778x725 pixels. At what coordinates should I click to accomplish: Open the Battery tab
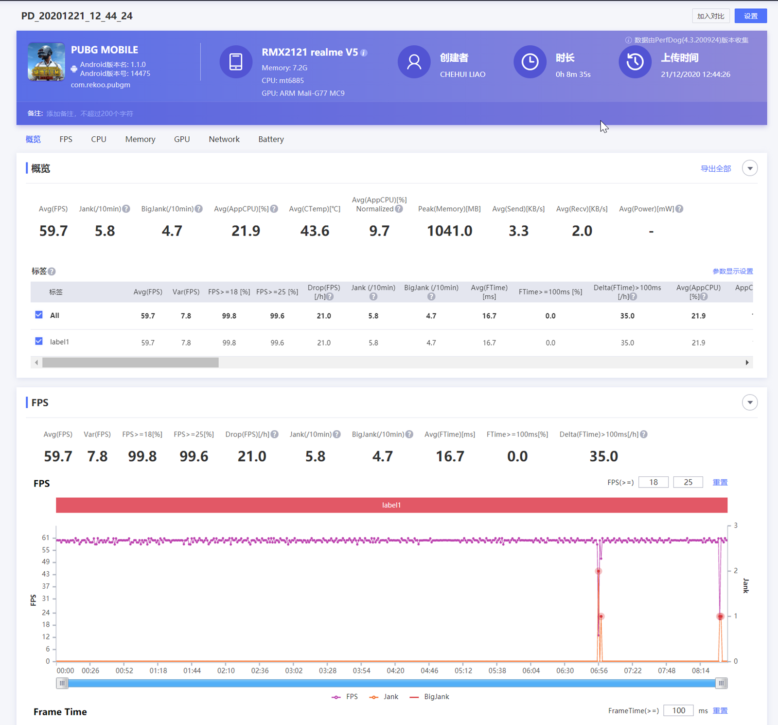click(x=271, y=139)
